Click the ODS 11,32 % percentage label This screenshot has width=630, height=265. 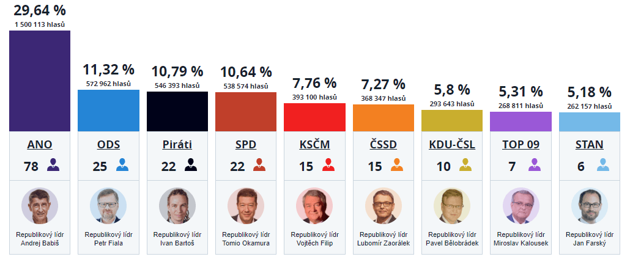pyautogui.click(x=108, y=70)
